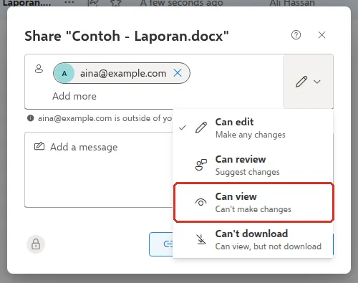Click the 'Ali Hassan' name behind the dialog
The height and width of the screenshot is (283, 358).
click(292, 3)
